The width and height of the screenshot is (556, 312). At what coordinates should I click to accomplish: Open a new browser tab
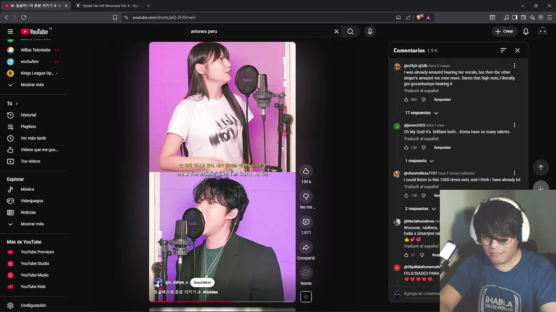(x=148, y=6)
